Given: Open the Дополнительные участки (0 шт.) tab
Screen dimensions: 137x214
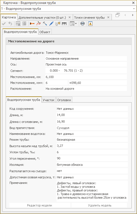Looking at the screenshot, I should (x=42, y=18).
